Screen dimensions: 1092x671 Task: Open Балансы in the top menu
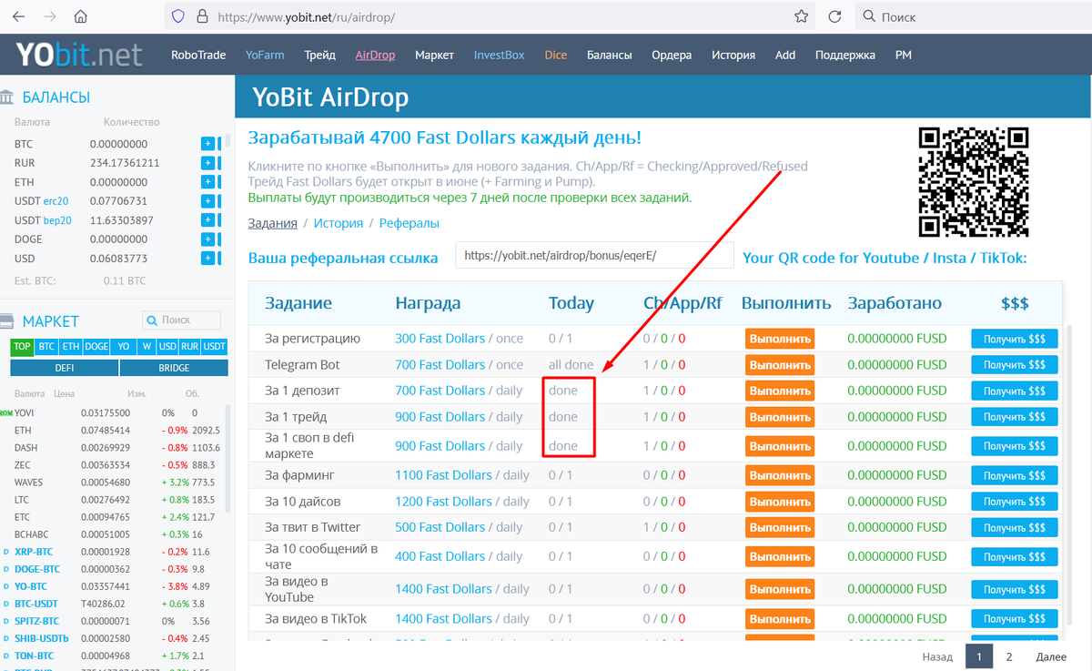(x=610, y=55)
